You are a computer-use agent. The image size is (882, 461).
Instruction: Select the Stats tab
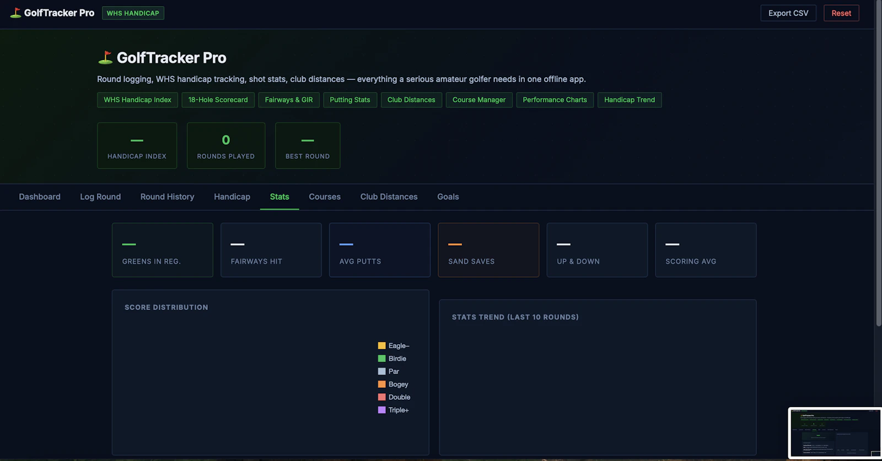pos(279,197)
